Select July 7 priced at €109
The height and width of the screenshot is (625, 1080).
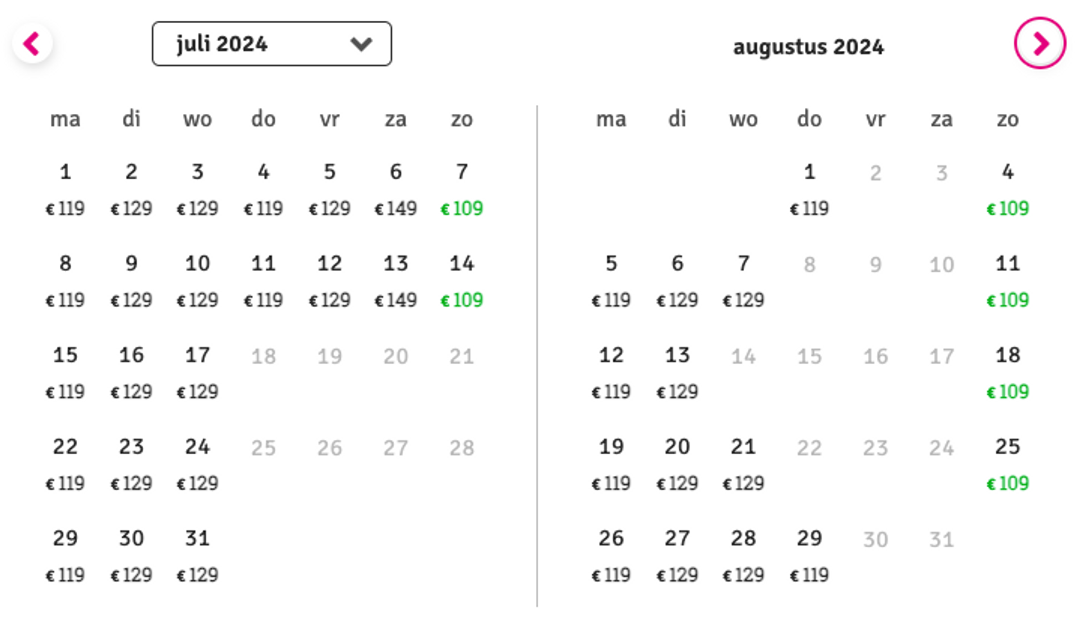462,190
